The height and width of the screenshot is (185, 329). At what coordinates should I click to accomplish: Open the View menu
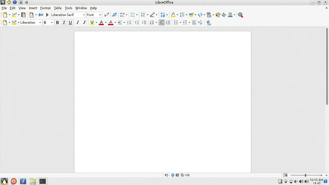[22, 8]
